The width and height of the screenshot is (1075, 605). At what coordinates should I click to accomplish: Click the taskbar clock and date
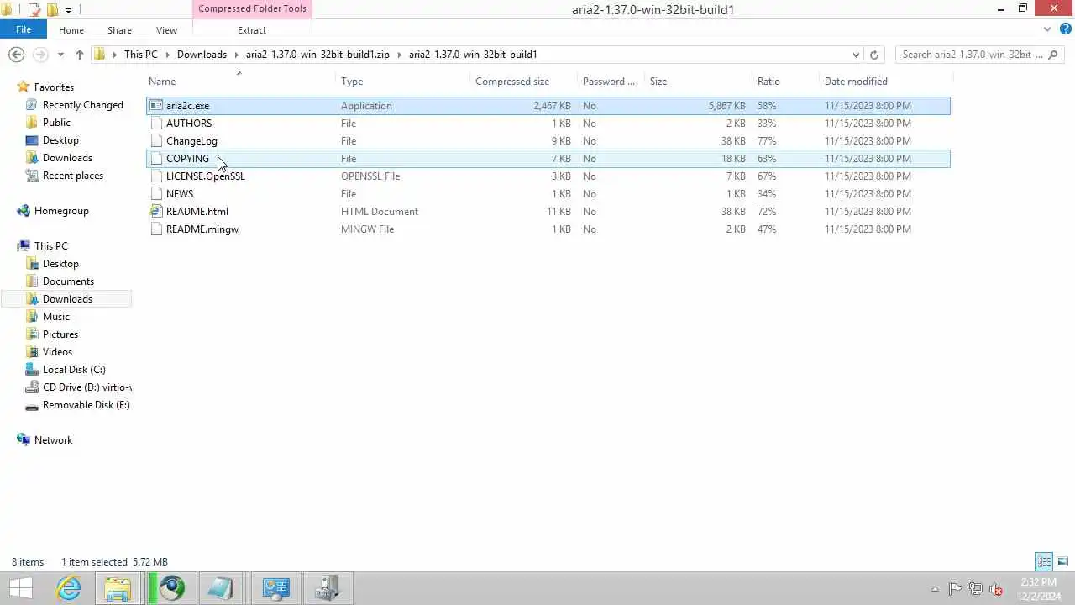[1039, 589]
